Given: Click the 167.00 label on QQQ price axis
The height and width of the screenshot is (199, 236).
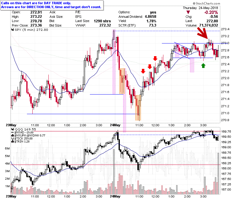Looking at the screenshot, I should (226, 190).
